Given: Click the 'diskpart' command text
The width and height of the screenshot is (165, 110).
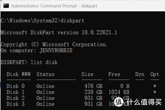Looking at the screenshot, I should click(72, 21).
